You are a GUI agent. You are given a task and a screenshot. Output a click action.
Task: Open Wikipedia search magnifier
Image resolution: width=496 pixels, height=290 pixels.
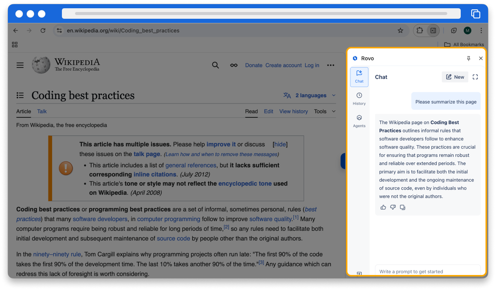[215, 65]
